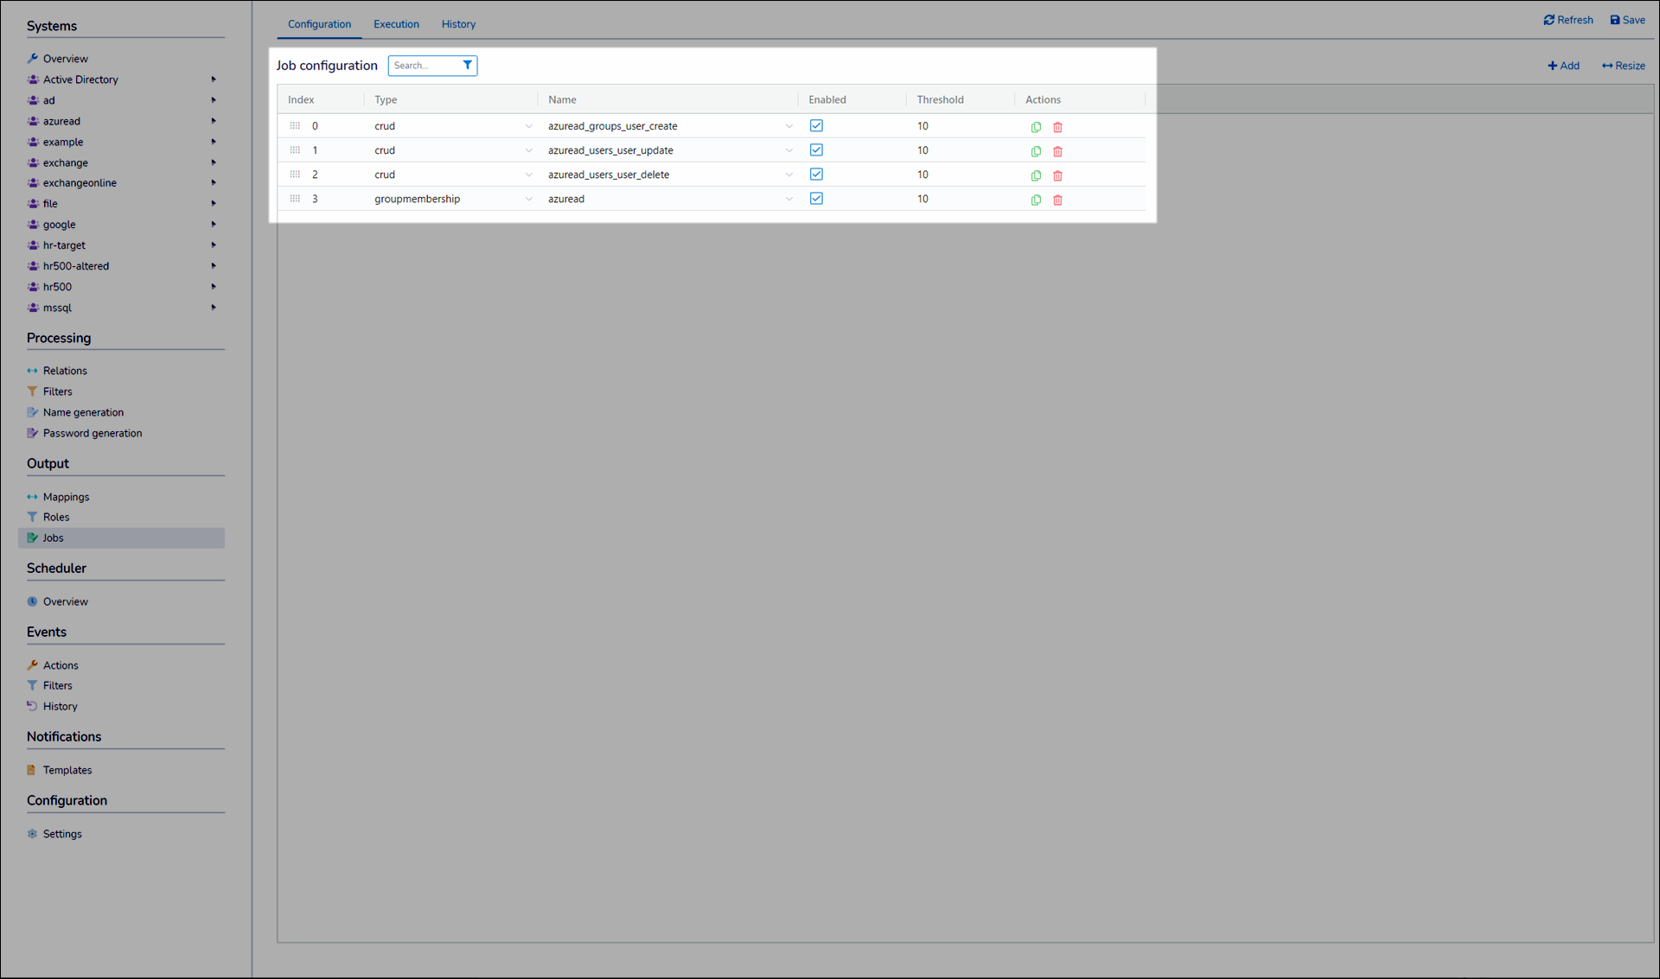Grab the drag handle of row 0
The width and height of the screenshot is (1660, 979).
click(x=295, y=126)
